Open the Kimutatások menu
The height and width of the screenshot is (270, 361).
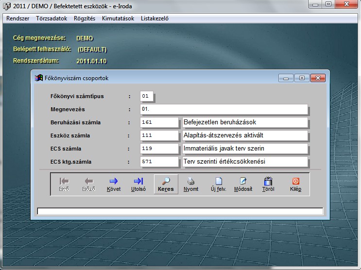(x=119, y=18)
